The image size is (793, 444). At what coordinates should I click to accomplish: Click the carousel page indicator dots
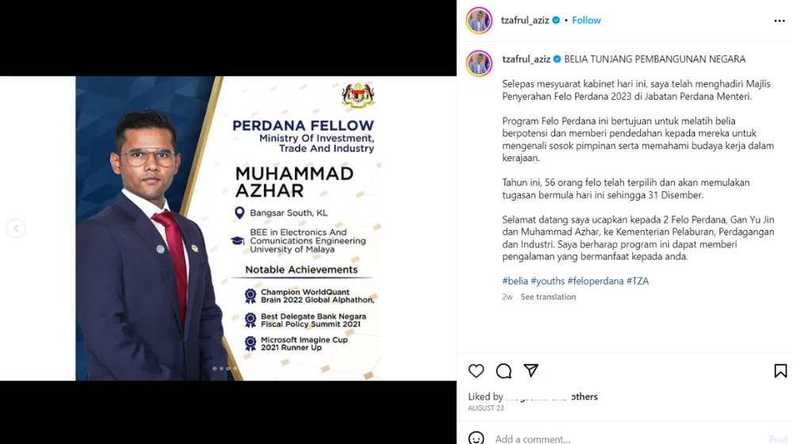(224, 368)
